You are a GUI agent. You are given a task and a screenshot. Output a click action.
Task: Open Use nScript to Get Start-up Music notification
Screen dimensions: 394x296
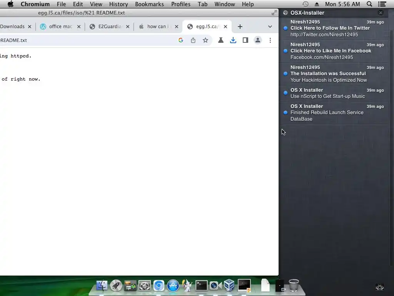pyautogui.click(x=334, y=93)
